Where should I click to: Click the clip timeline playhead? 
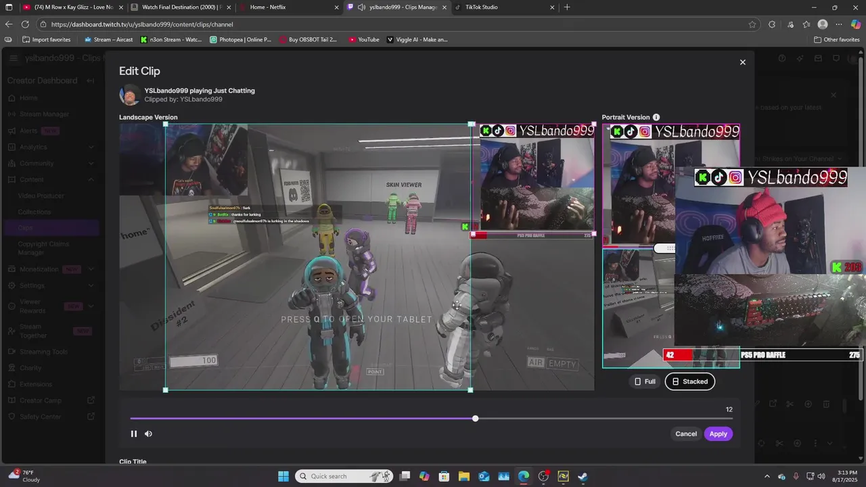click(476, 419)
